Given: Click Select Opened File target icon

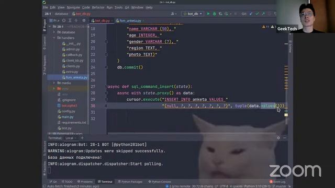Looking at the screenshot, I should (x=64, y=20).
